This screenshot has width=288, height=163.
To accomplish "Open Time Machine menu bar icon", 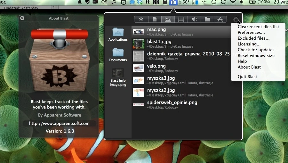I will pos(214,2).
